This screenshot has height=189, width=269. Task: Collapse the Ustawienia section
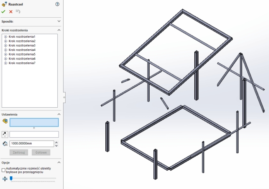(x=59, y=114)
